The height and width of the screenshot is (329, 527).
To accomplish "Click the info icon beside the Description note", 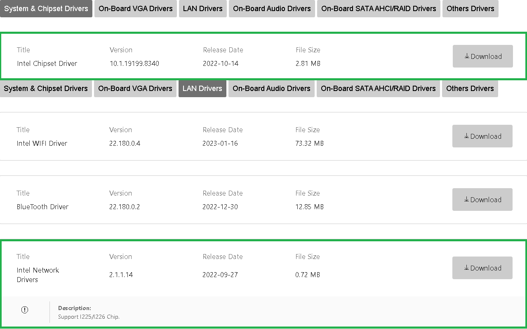I will pos(25,310).
